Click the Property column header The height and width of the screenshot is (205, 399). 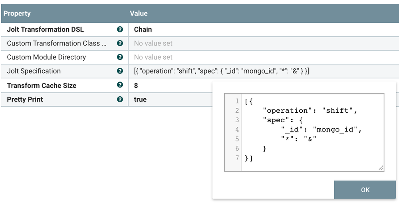[x=17, y=14]
